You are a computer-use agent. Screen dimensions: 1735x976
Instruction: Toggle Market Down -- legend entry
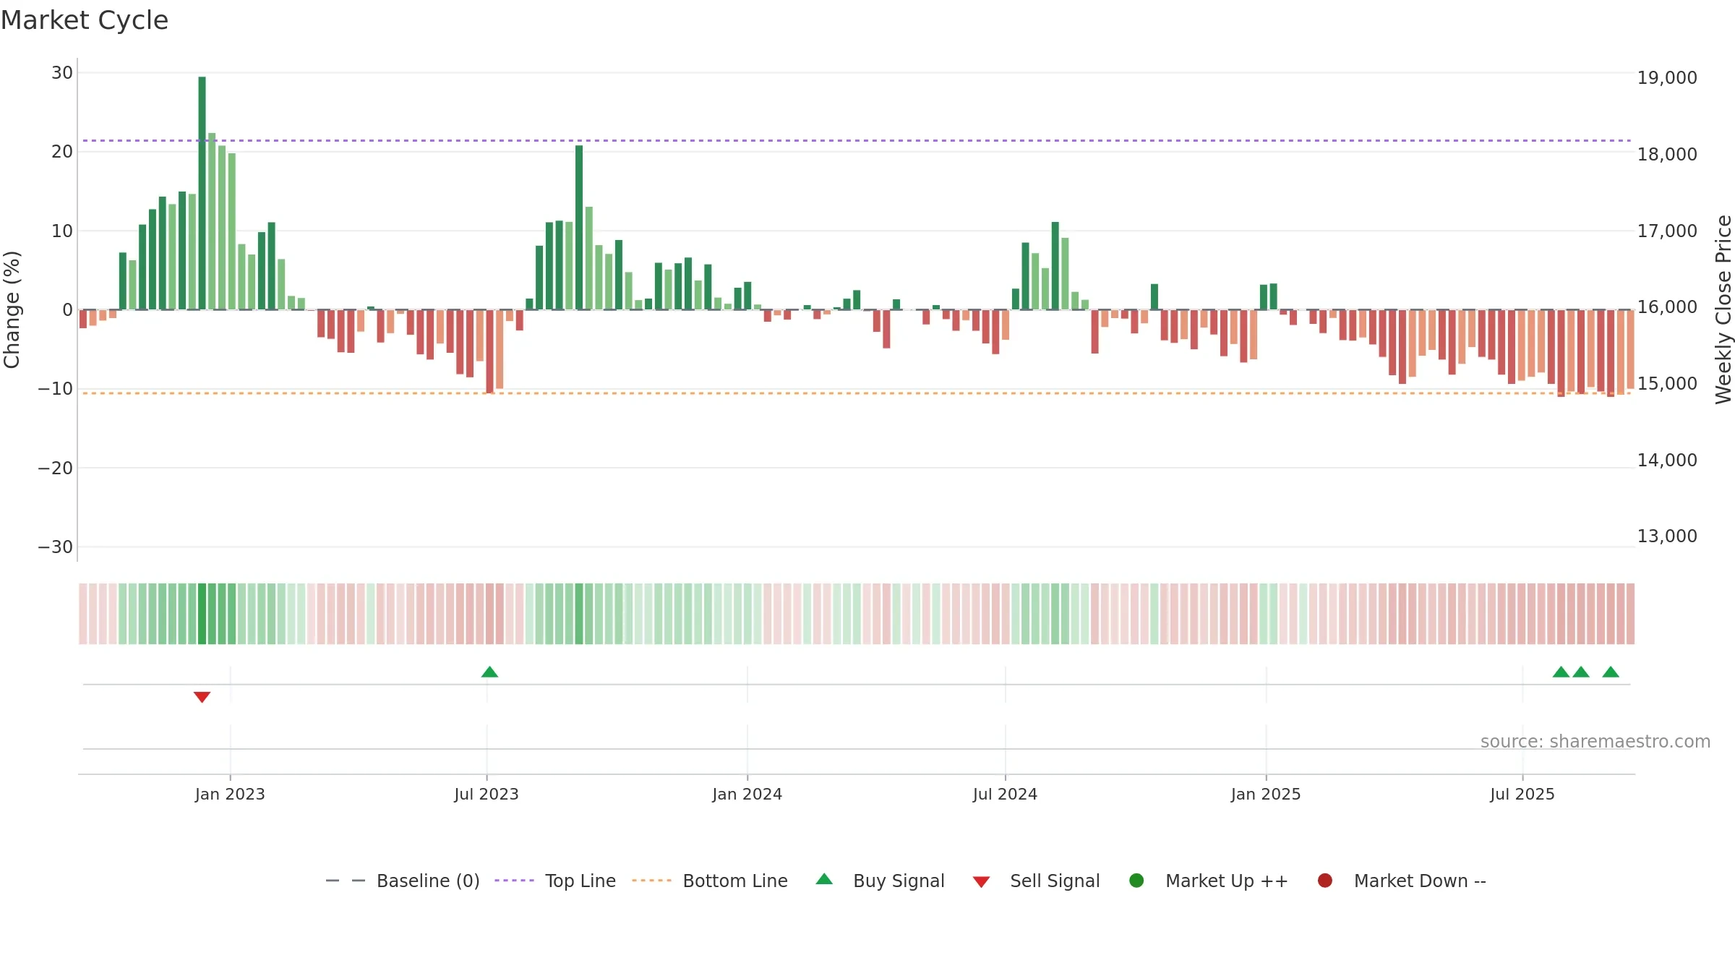(x=1402, y=881)
